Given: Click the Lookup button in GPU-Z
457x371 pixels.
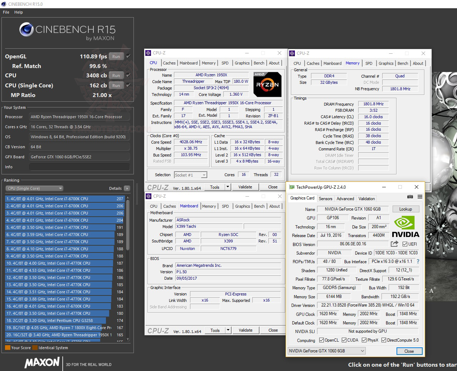Looking at the screenshot, I should [406, 209].
